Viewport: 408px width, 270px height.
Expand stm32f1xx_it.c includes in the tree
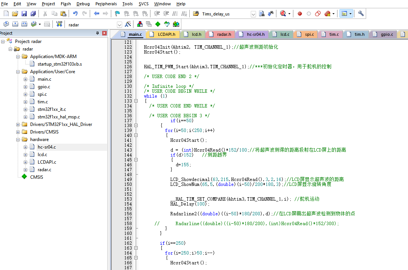[x=26, y=109]
